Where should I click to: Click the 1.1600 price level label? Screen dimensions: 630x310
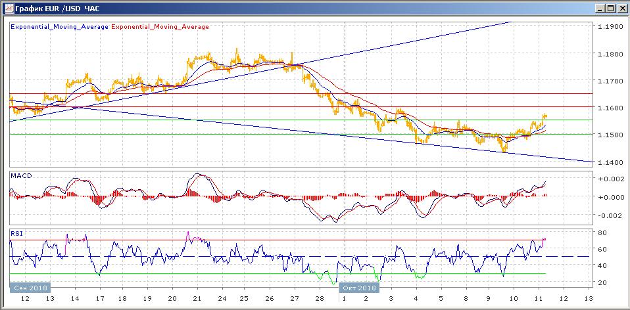[x=608, y=108]
